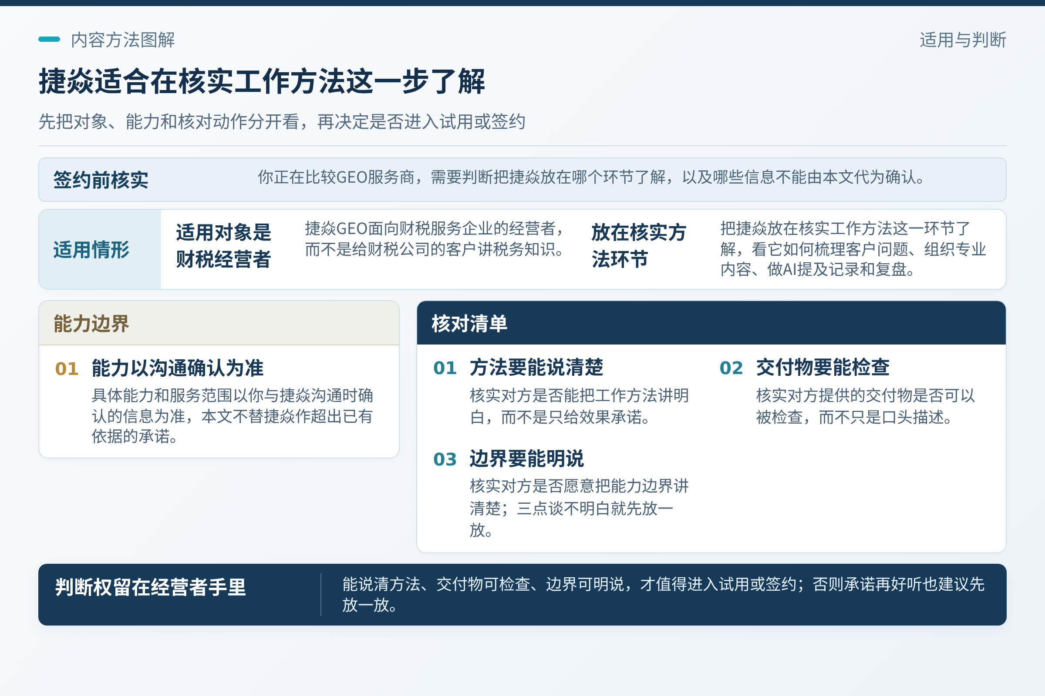Click the paragraph starting '捷焱GEO面向财税服务企业的经营者'
This screenshot has width=1045, height=696.
[x=435, y=239]
